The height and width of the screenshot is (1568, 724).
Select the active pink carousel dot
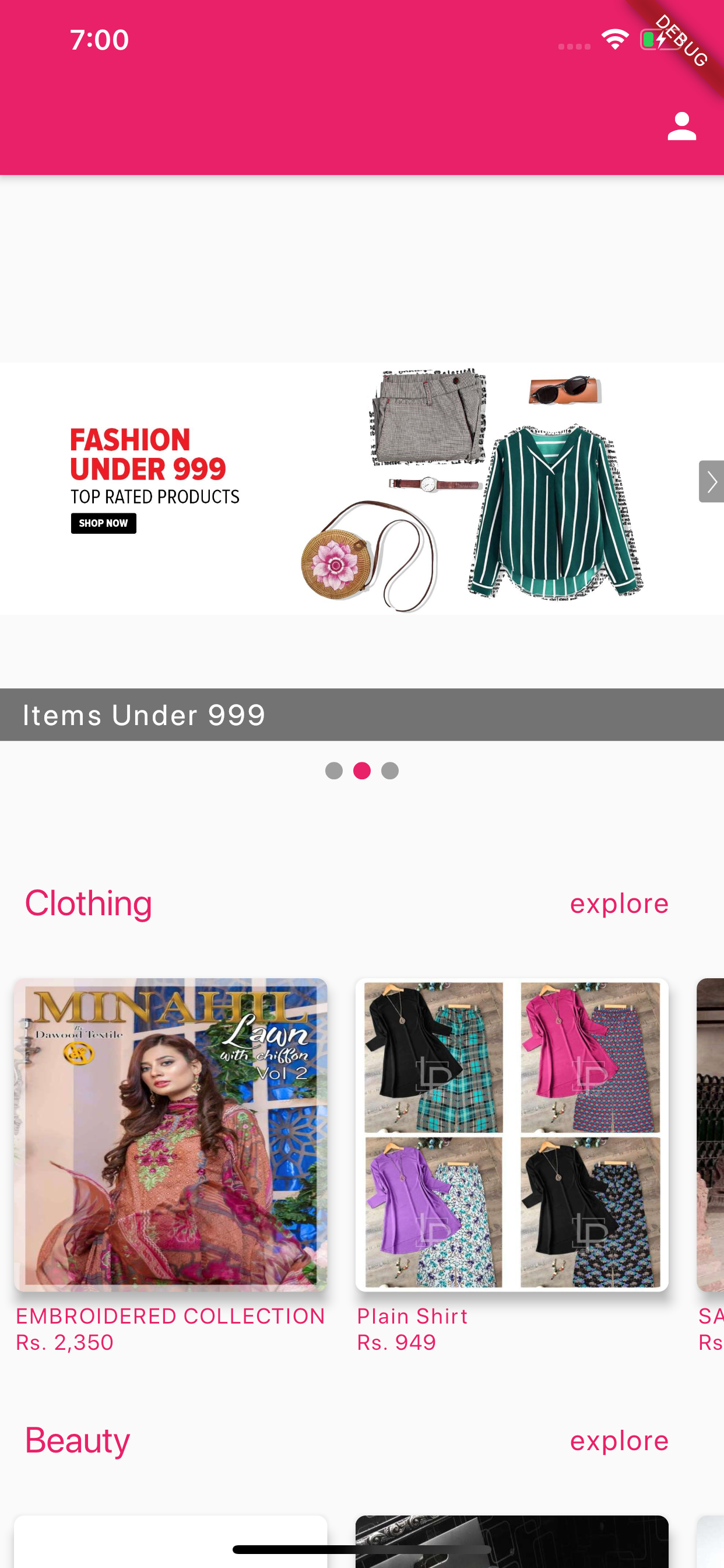362,771
